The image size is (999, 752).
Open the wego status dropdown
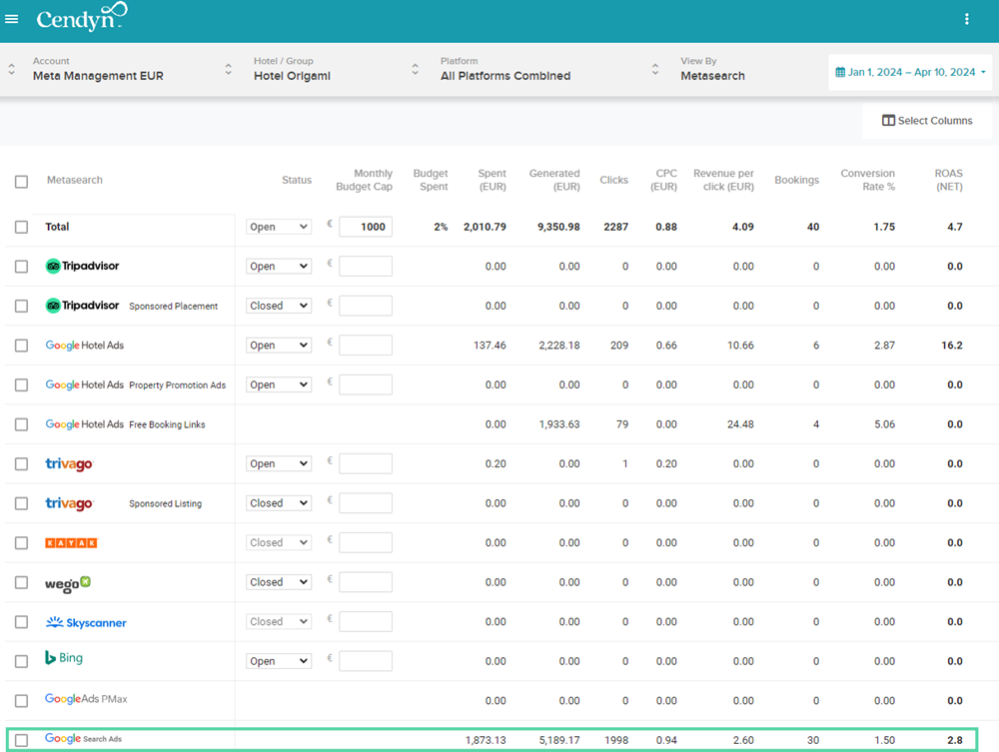coord(279,582)
